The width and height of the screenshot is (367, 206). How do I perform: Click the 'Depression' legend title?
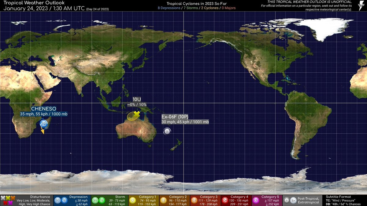click(79, 197)
